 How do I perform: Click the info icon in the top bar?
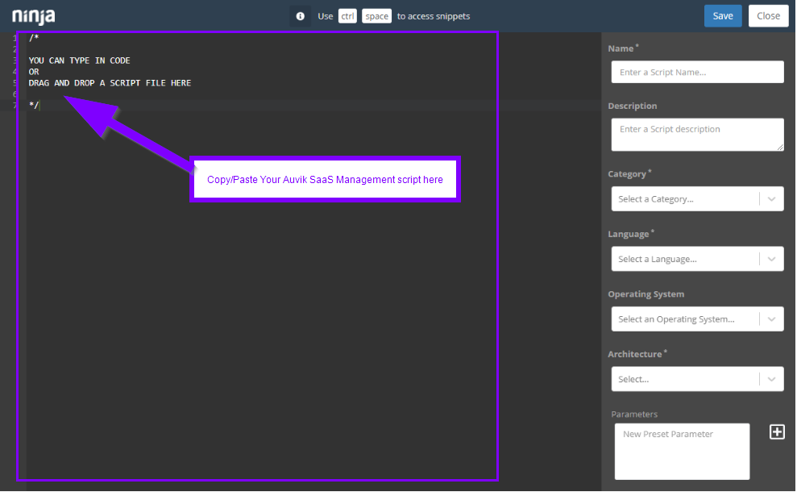[x=300, y=15]
